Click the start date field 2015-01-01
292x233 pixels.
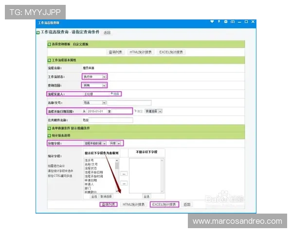[x=97, y=111]
